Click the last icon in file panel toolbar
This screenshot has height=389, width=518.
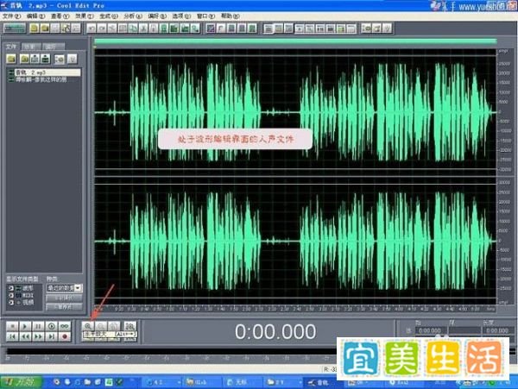tap(72, 59)
